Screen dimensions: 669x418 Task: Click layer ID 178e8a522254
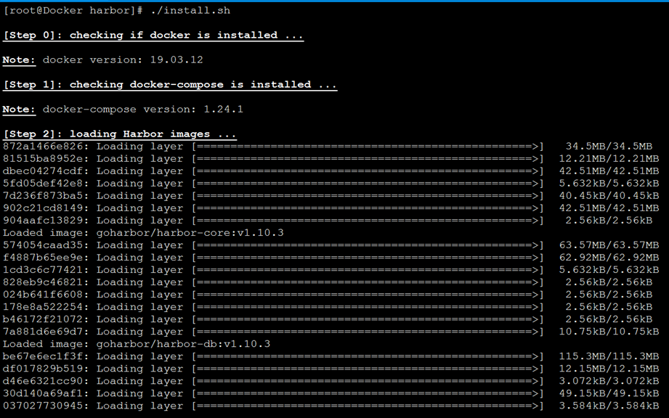point(43,307)
